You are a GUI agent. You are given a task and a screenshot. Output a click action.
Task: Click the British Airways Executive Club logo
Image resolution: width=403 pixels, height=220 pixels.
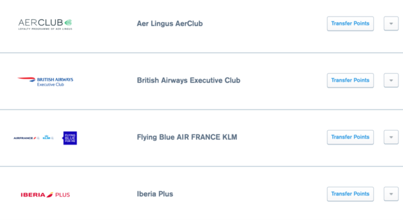[45, 81]
